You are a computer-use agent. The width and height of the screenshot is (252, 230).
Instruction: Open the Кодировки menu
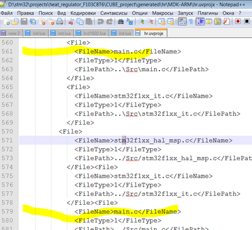[83, 13]
